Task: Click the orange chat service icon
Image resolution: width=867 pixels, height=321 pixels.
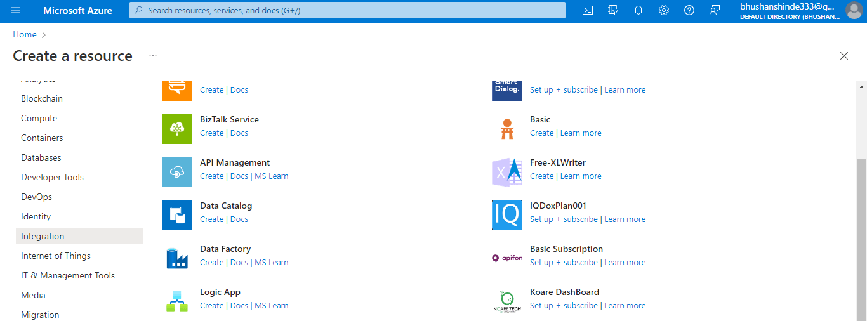Action: (x=177, y=91)
